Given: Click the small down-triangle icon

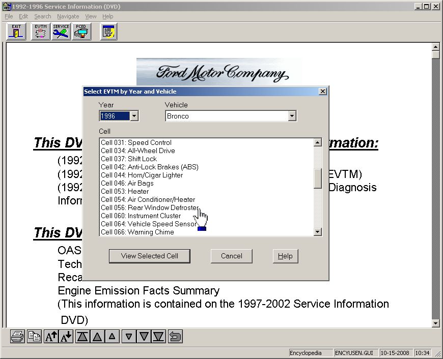Looking at the screenshot, I should 129,337.
